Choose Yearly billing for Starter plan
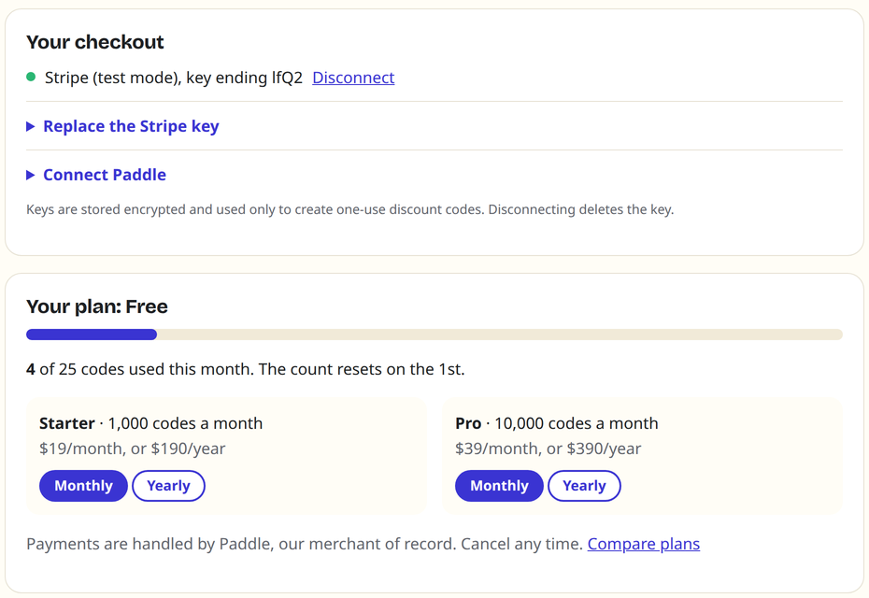 pos(168,486)
